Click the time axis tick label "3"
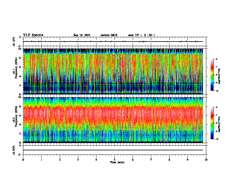The height and width of the screenshot is (179, 232). (78, 160)
